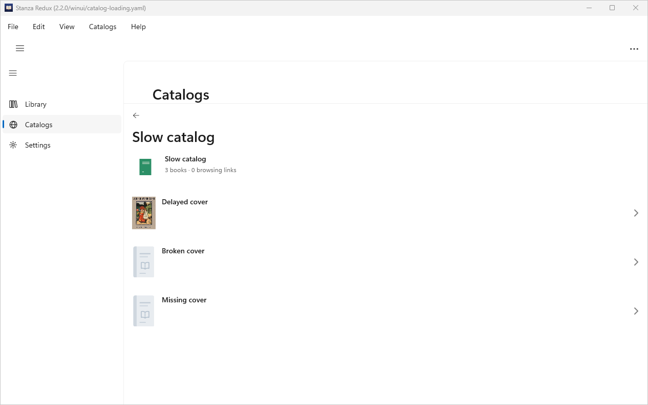This screenshot has width=648, height=405.
Task: Close the Stanza Redux window
Action: coord(636,8)
